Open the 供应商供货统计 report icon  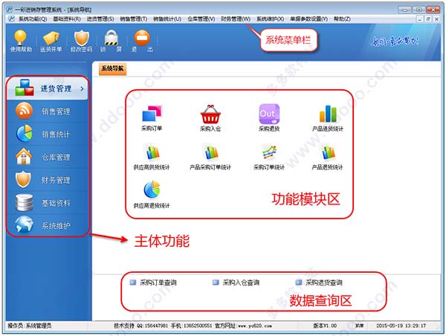[152, 157]
